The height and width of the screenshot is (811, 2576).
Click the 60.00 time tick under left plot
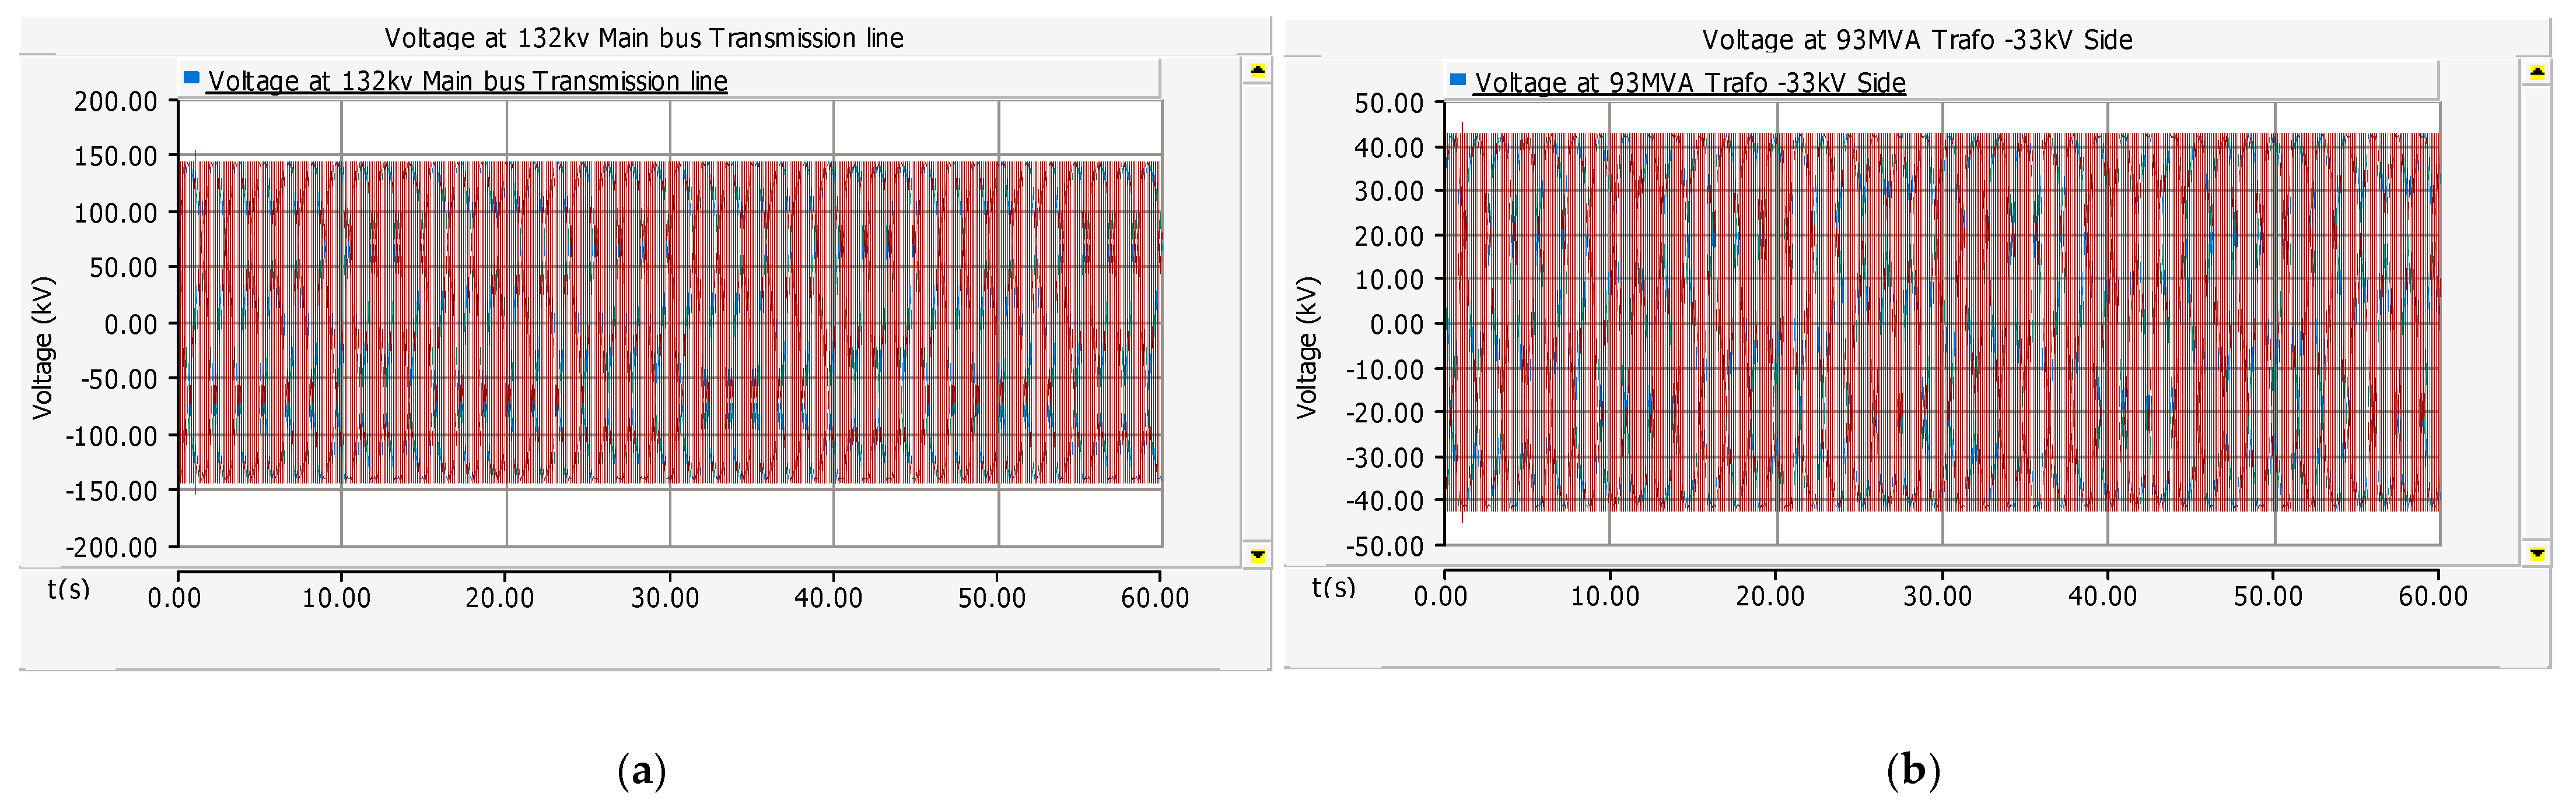pos(1155,597)
